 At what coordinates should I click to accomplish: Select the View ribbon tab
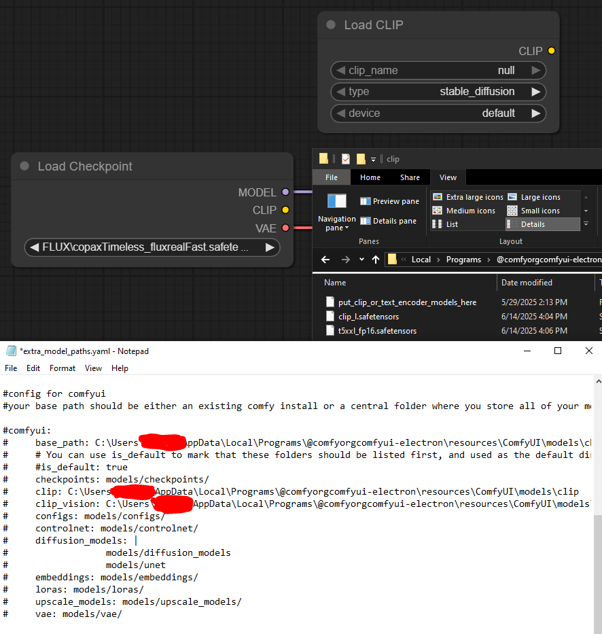pyautogui.click(x=448, y=177)
